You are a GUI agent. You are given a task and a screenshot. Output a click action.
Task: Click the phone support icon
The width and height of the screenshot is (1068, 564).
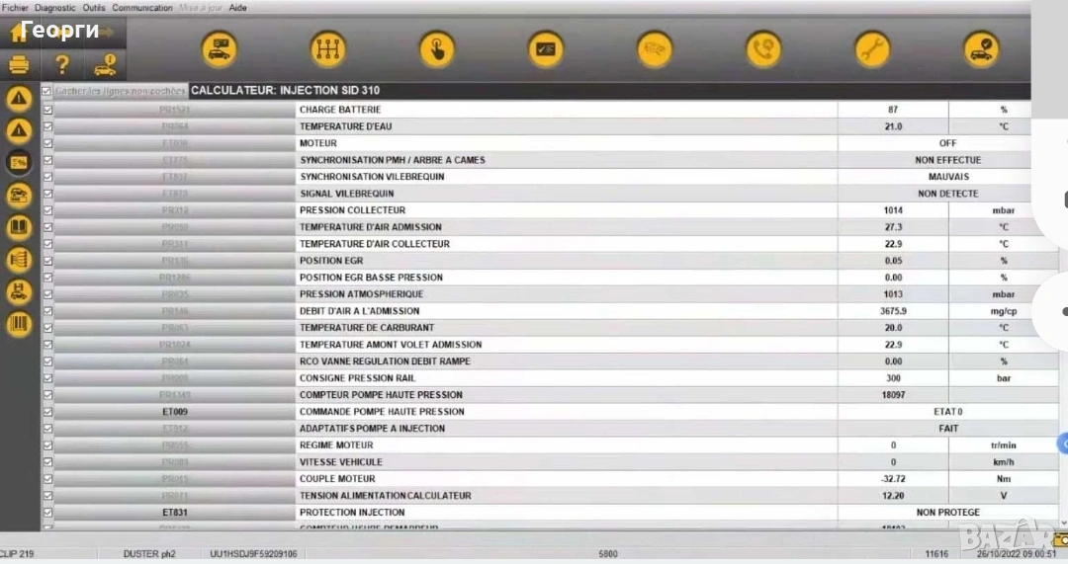(x=763, y=49)
